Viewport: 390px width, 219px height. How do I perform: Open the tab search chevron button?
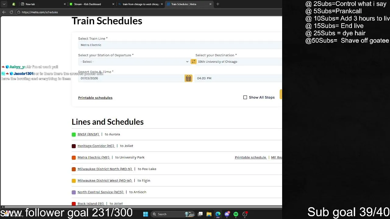click(x=4, y=4)
